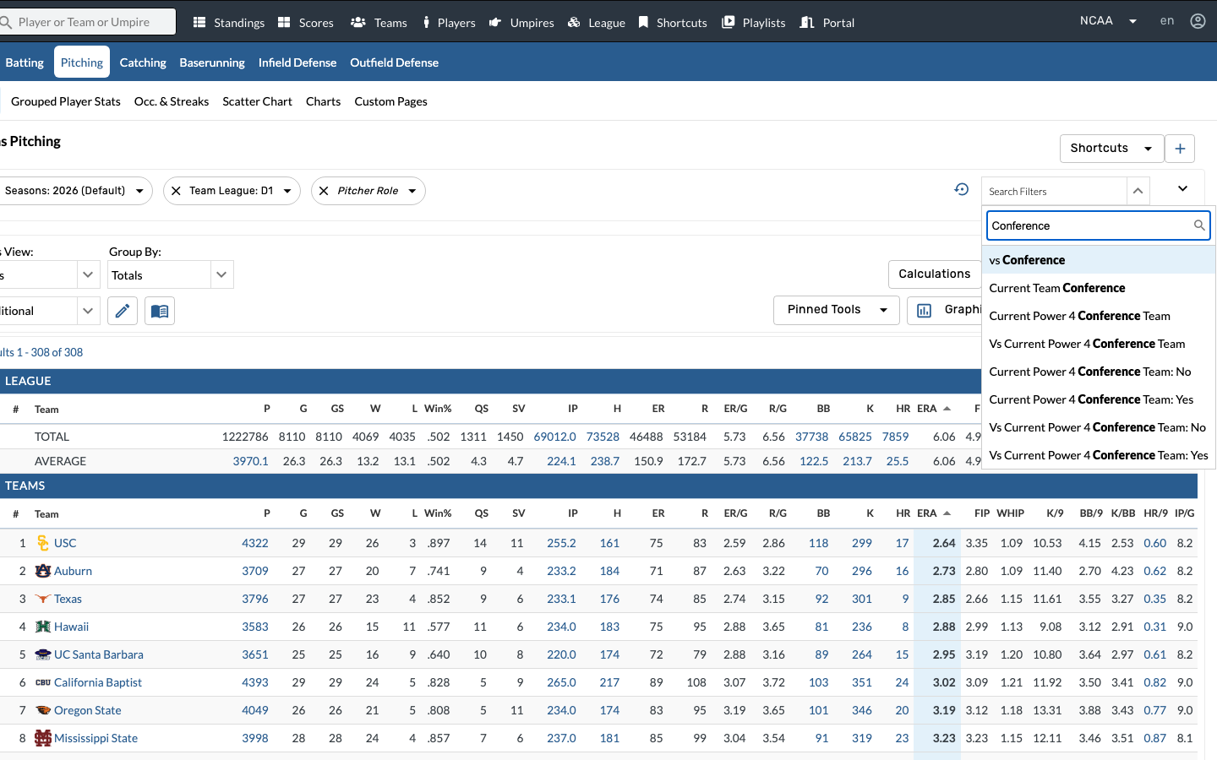This screenshot has width=1217, height=760.
Task: Click the en language selector
Action: click(x=1167, y=21)
